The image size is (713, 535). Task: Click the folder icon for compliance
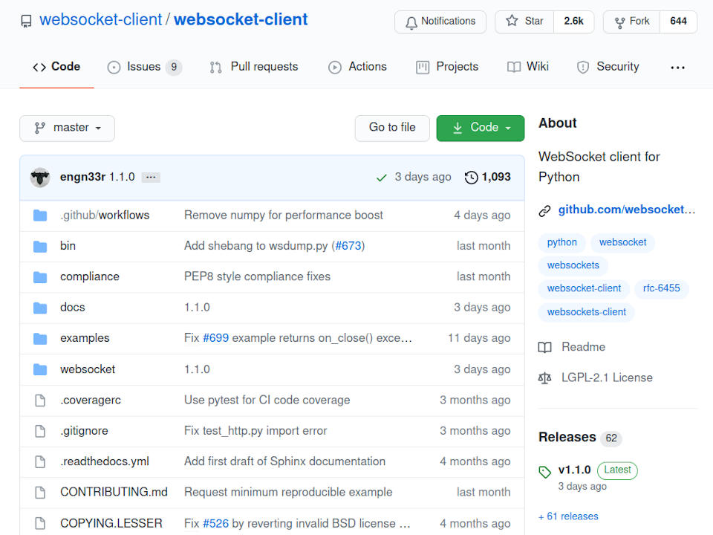(x=40, y=276)
